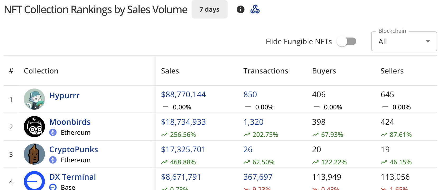The height and width of the screenshot is (190, 444).
Task: Open the Moonbirds collection link
Action: pyautogui.click(x=70, y=122)
